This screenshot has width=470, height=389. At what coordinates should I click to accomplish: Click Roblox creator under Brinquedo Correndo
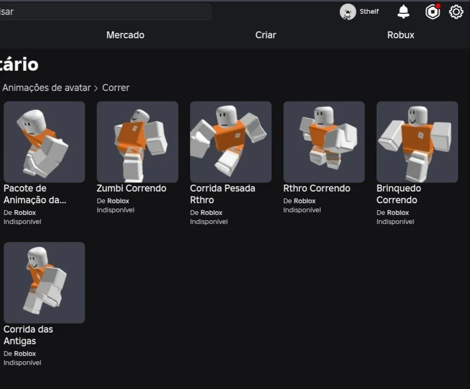(x=398, y=213)
